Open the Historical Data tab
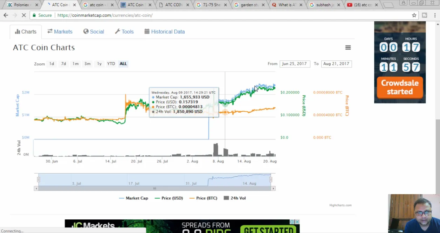Screen dimensions: 440x233 pos(165,32)
